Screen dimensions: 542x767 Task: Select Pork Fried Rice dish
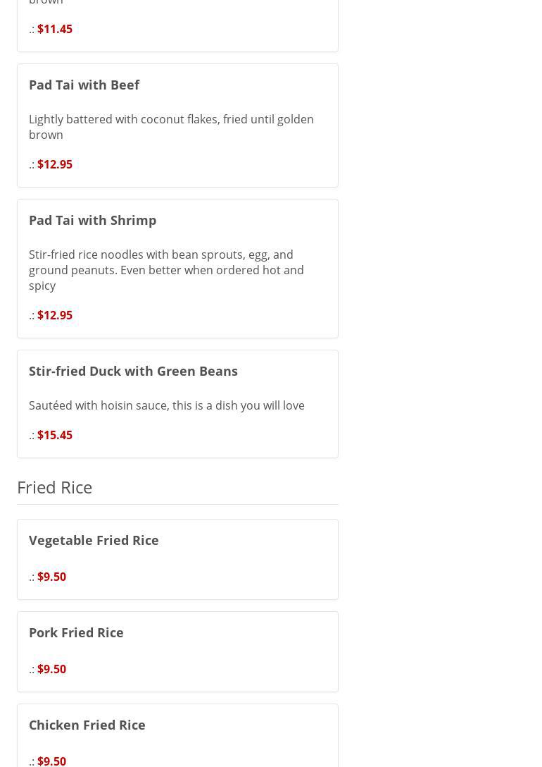click(x=76, y=632)
